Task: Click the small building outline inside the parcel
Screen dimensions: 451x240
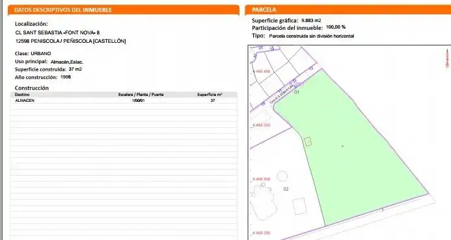Action: (x=308, y=141)
